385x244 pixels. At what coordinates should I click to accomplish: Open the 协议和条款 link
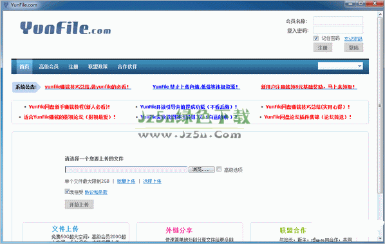(x=96, y=192)
